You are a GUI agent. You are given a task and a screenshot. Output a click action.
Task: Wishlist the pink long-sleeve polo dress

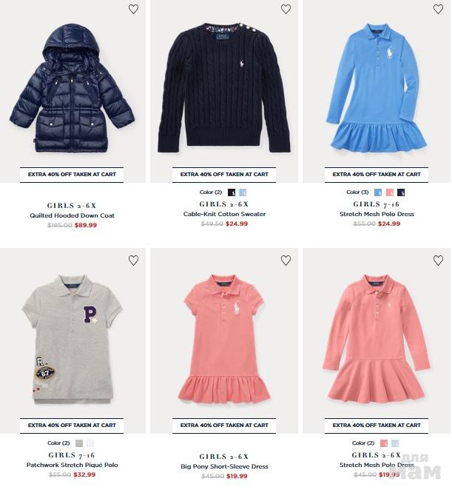(438, 260)
